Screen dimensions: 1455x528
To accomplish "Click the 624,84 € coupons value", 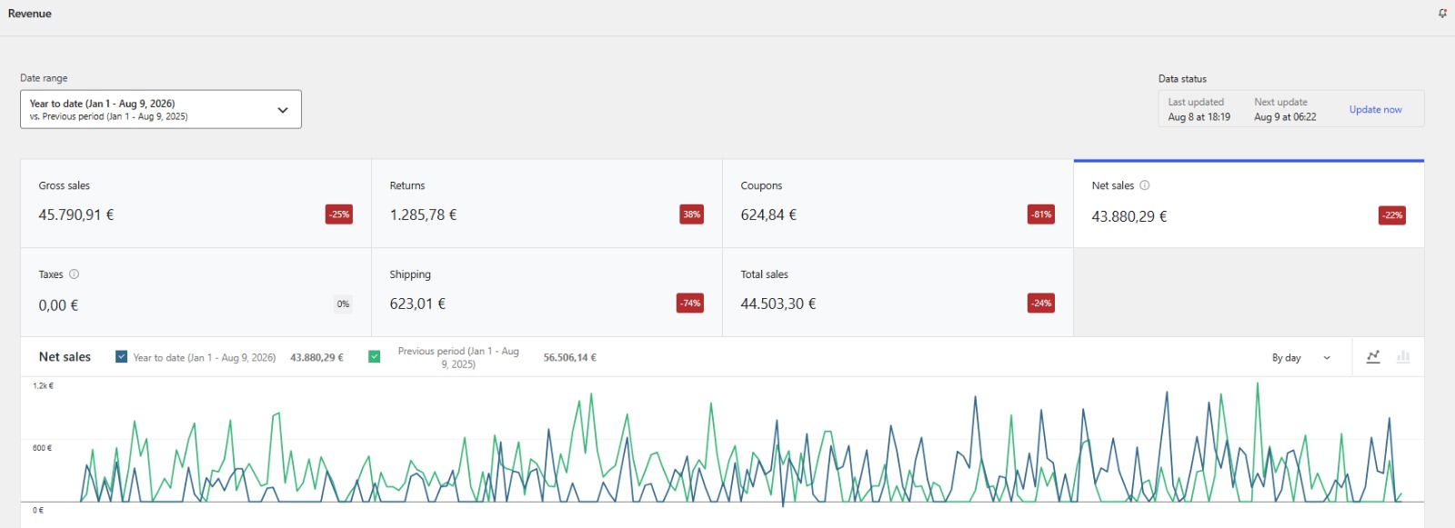I will point(768,215).
